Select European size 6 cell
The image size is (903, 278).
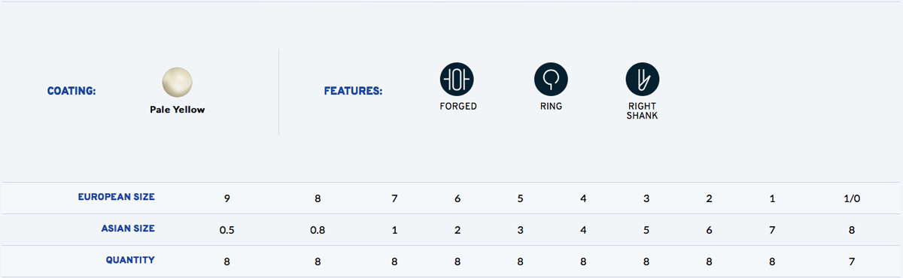click(458, 198)
